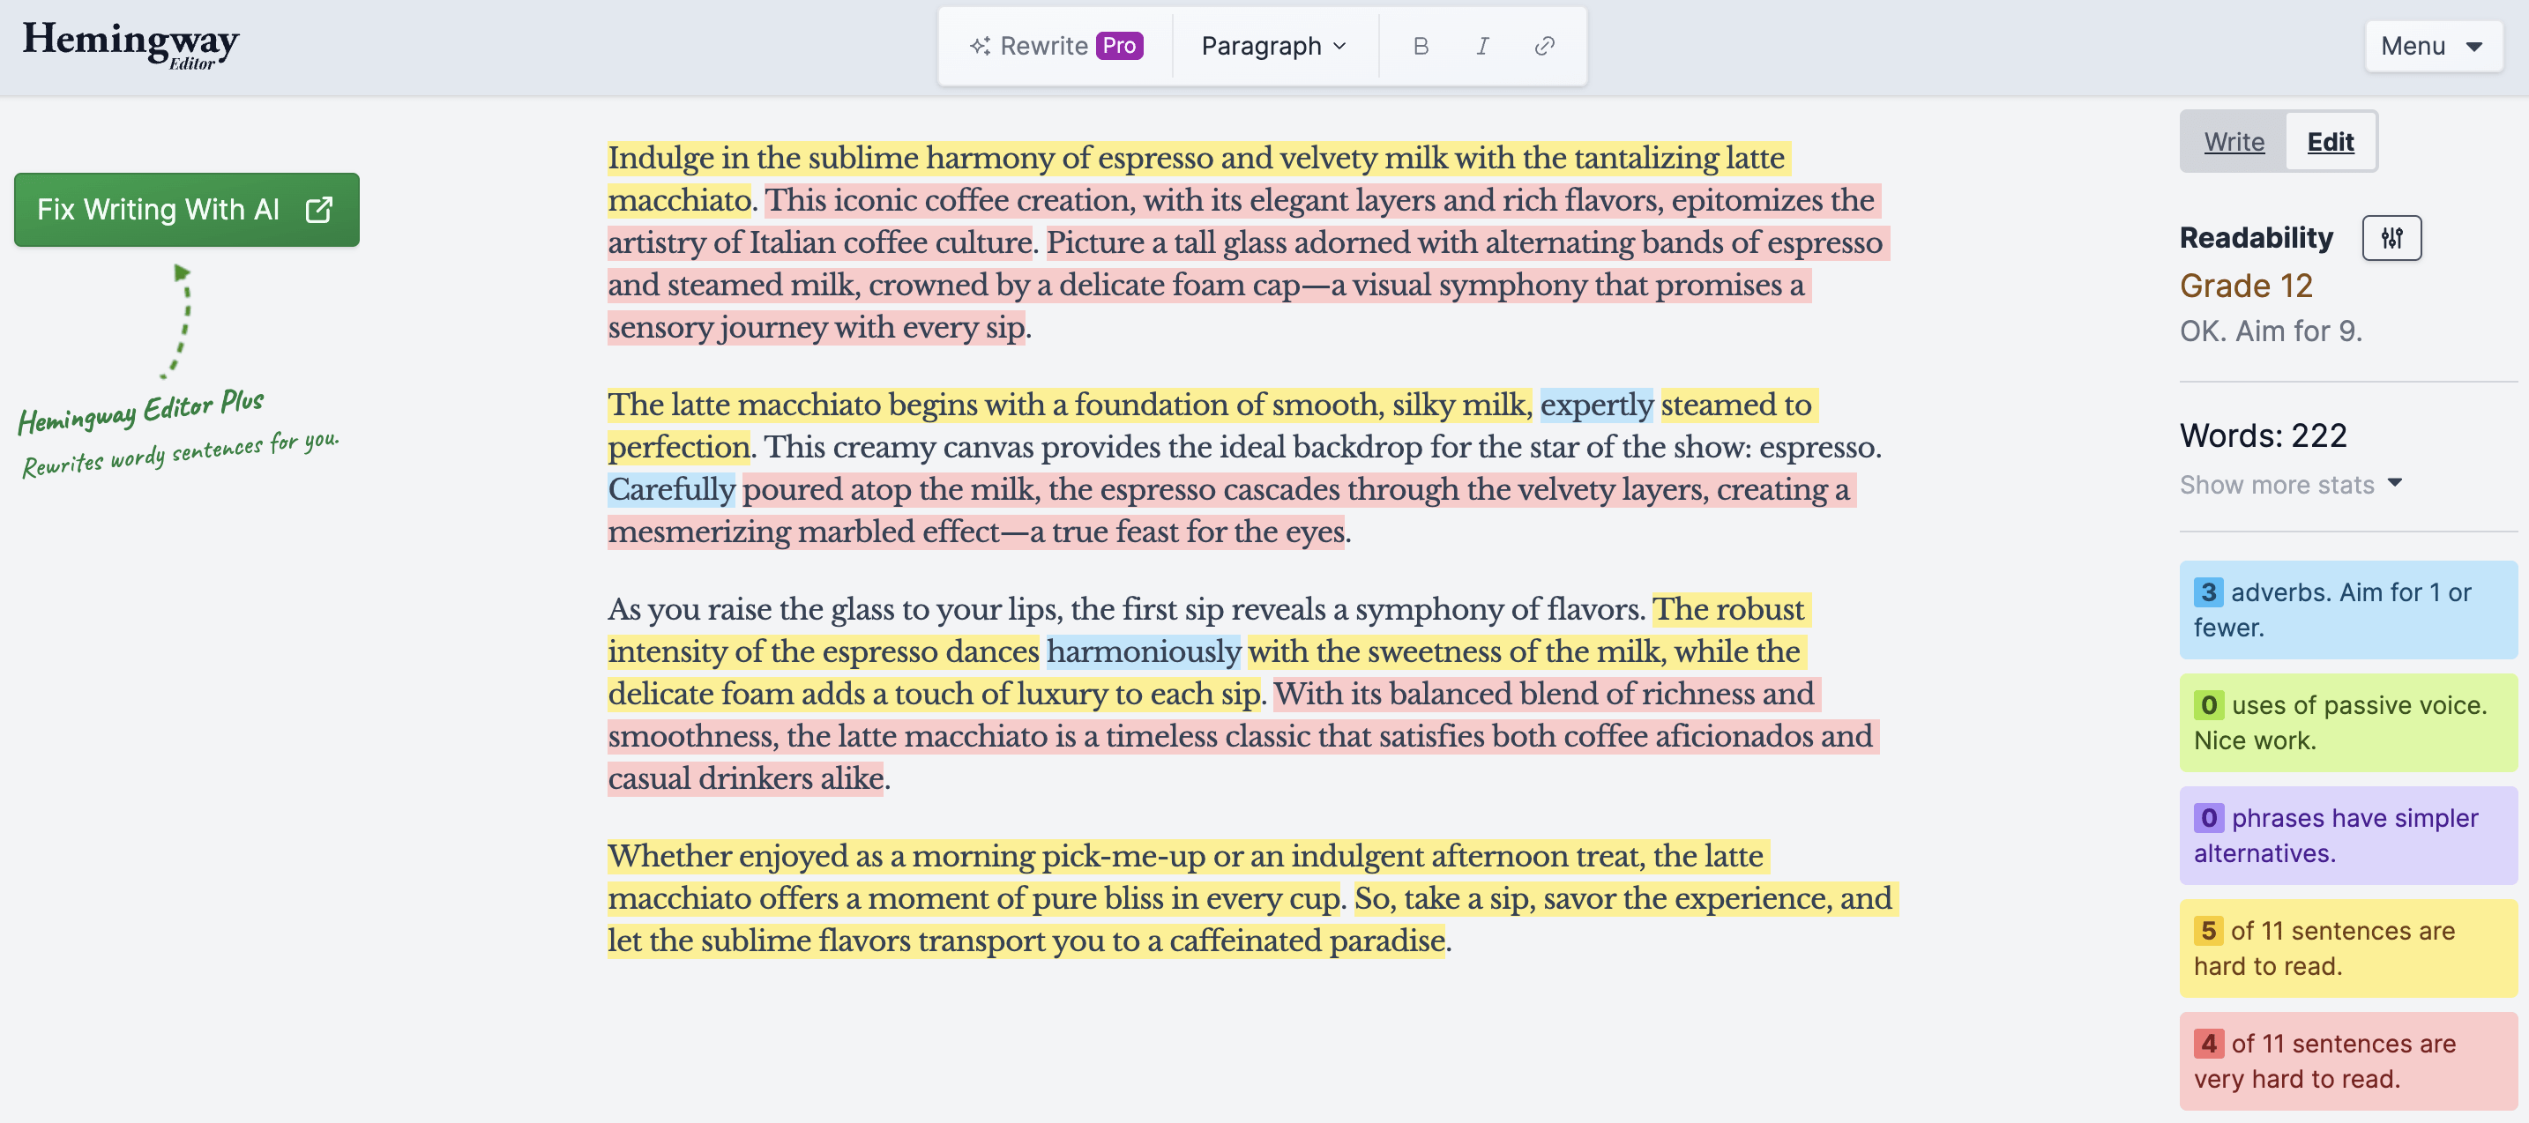Click the insert link icon
The image size is (2529, 1123).
coord(1544,46)
